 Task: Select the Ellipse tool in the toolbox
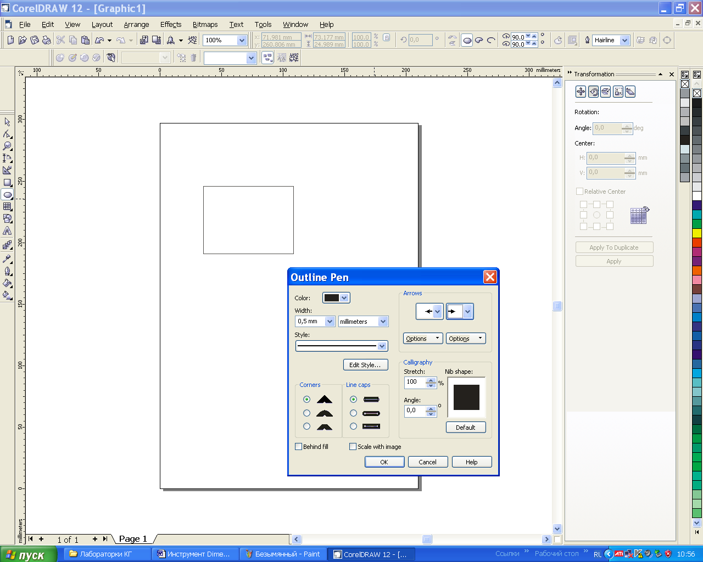pyautogui.click(x=7, y=194)
